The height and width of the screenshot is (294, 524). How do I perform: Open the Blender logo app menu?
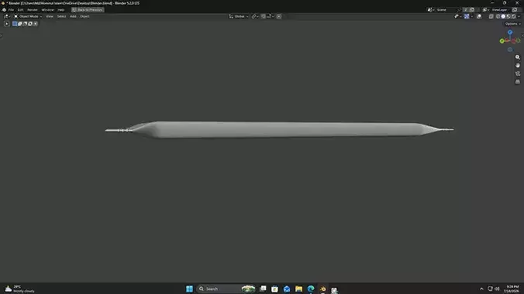point(4,10)
